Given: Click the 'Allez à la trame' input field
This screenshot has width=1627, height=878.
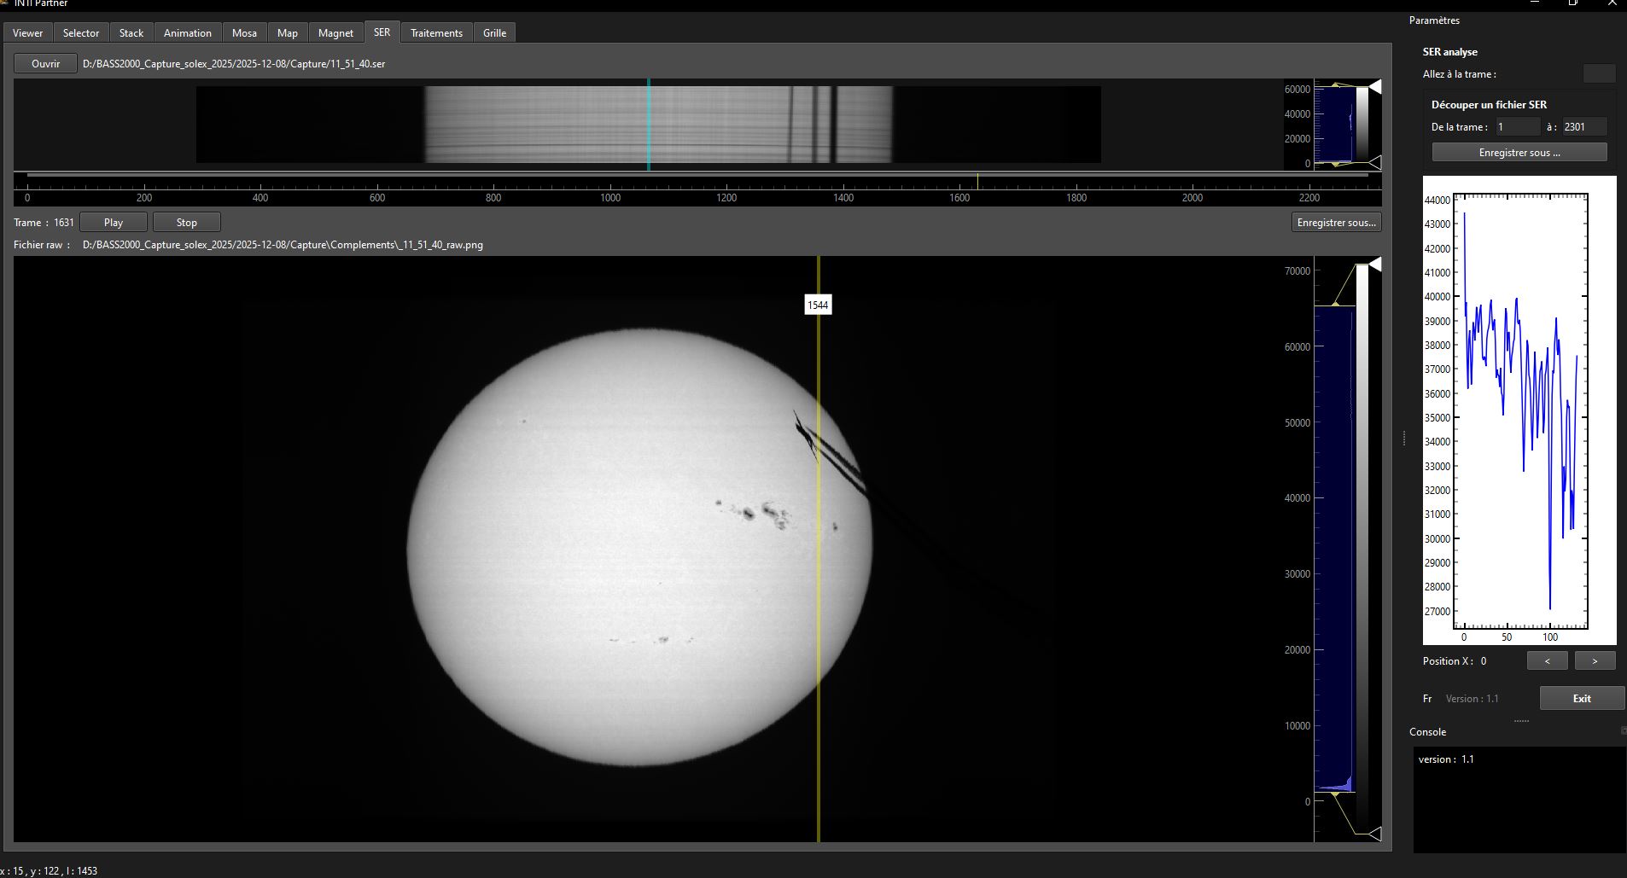Looking at the screenshot, I should (x=1599, y=74).
